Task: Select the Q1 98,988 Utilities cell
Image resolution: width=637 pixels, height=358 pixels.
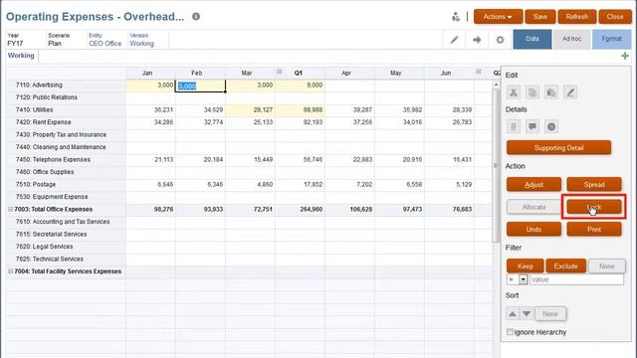Action: (x=300, y=110)
